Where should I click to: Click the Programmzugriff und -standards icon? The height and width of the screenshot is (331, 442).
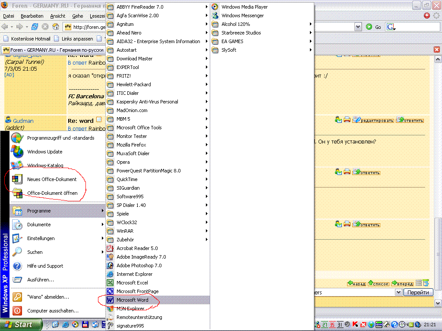[x=17, y=138]
